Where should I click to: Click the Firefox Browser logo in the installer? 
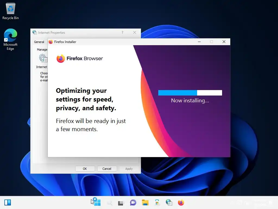click(80, 59)
